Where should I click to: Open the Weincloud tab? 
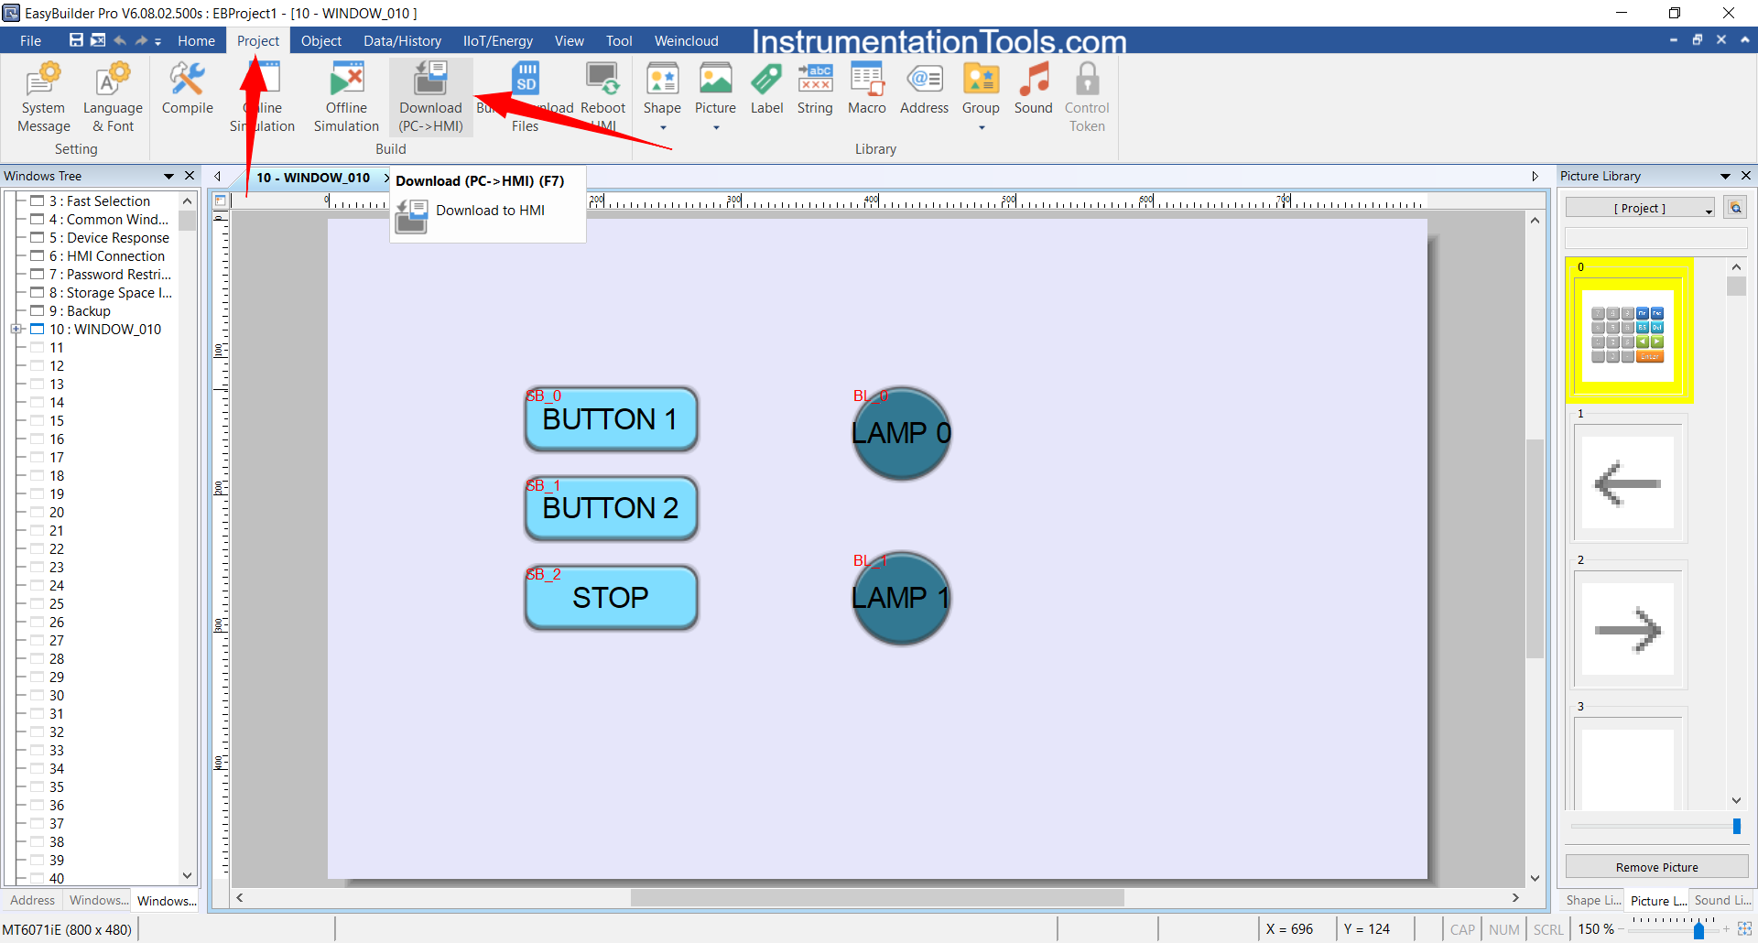[686, 41]
